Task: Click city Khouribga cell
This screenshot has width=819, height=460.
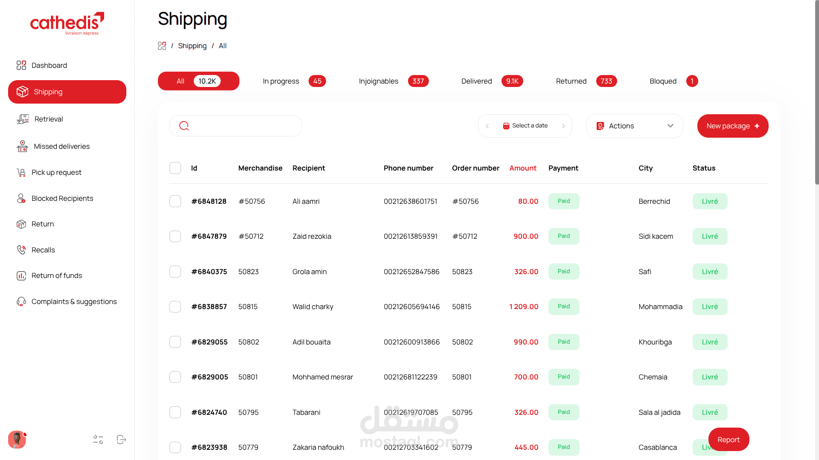Action: (x=655, y=342)
